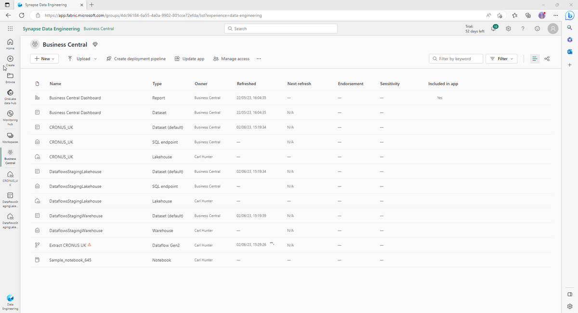Open the CRONUS_UK SQL endpoint
578x313 pixels.
pyautogui.click(x=61, y=142)
